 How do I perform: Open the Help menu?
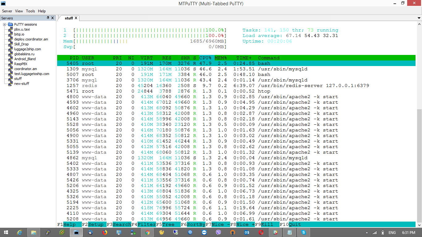tap(42, 11)
